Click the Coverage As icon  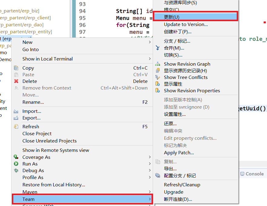coord(16,157)
